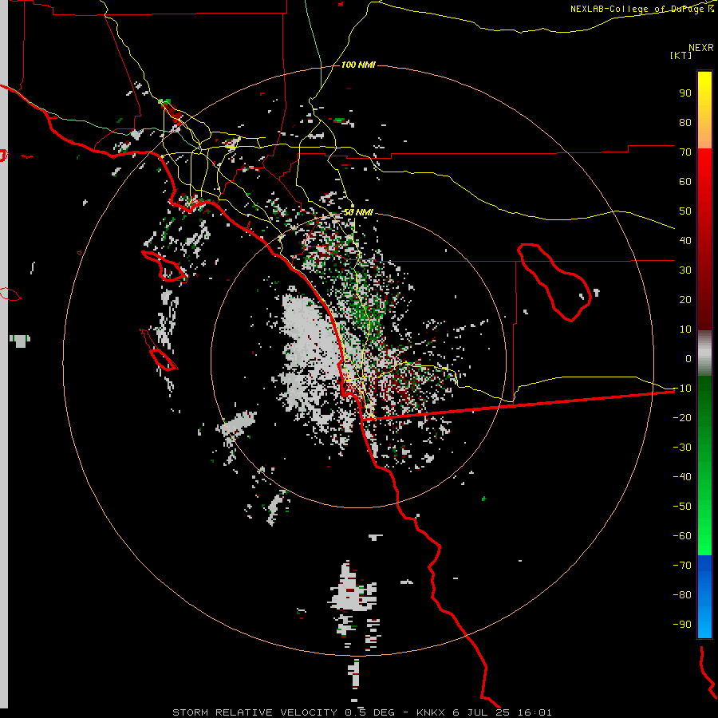This screenshot has height=718, width=718.
Task: Click the positive 80 scale value
Action: (685, 122)
